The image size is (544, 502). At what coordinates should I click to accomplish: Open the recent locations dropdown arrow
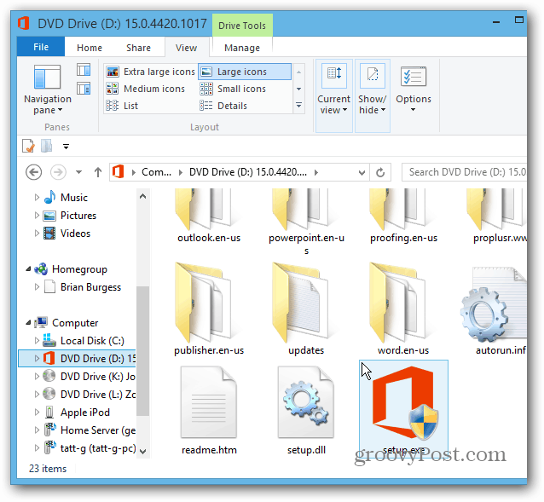click(78, 172)
